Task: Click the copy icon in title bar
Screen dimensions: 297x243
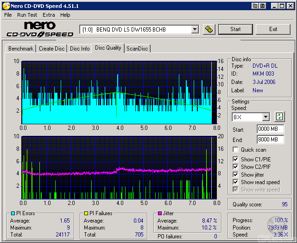Action: 255,6
